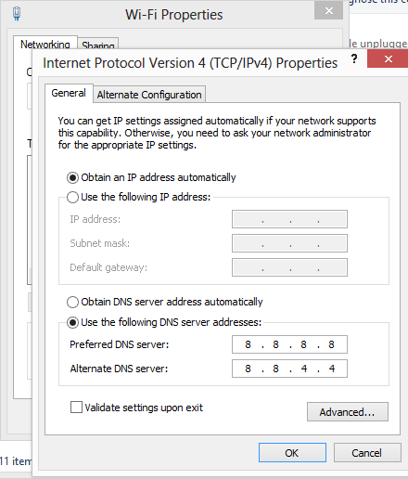408x479 pixels.
Task: Click the Subnet mask field
Action: tap(289, 243)
